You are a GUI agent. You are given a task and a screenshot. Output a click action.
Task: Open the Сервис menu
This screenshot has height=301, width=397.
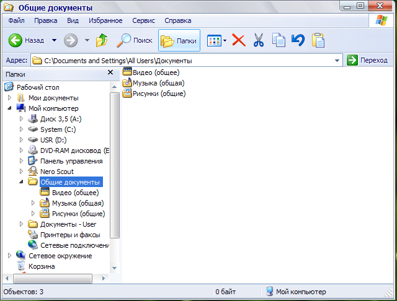coord(143,20)
